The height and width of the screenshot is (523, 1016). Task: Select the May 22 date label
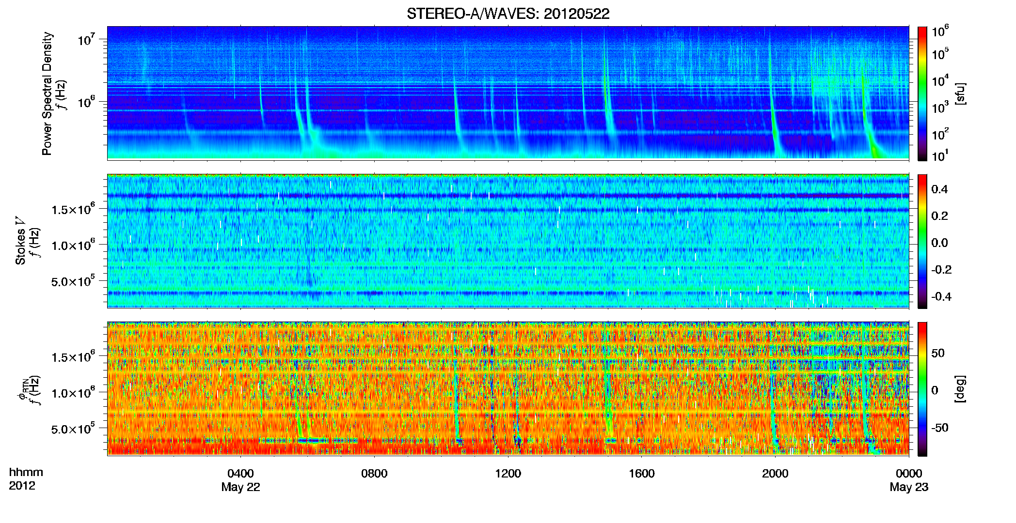[240, 487]
